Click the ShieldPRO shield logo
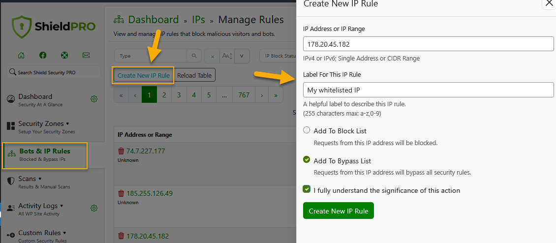556x243 pixels. (x=22, y=27)
